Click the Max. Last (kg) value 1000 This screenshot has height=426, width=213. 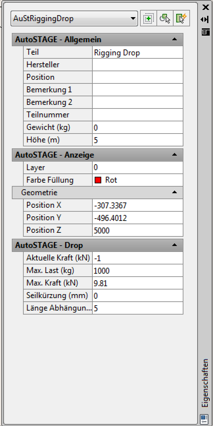pyautogui.click(x=137, y=271)
